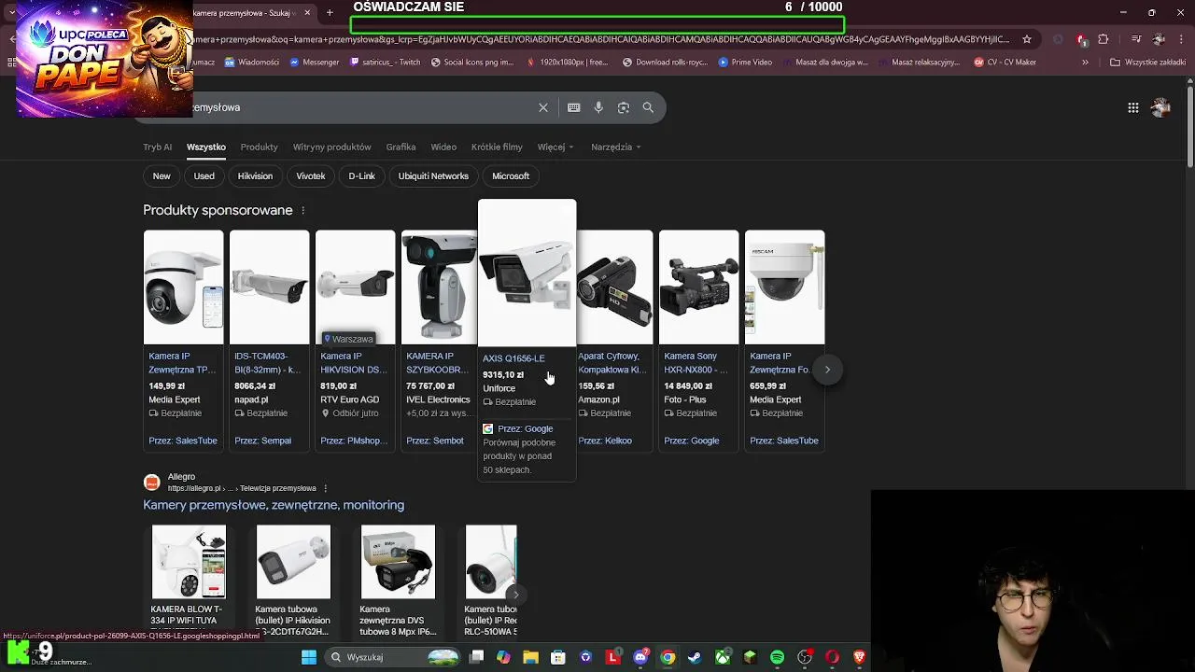Open the new tab plus button
The width and height of the screenshot is (1195, 672).
[330, 13]
